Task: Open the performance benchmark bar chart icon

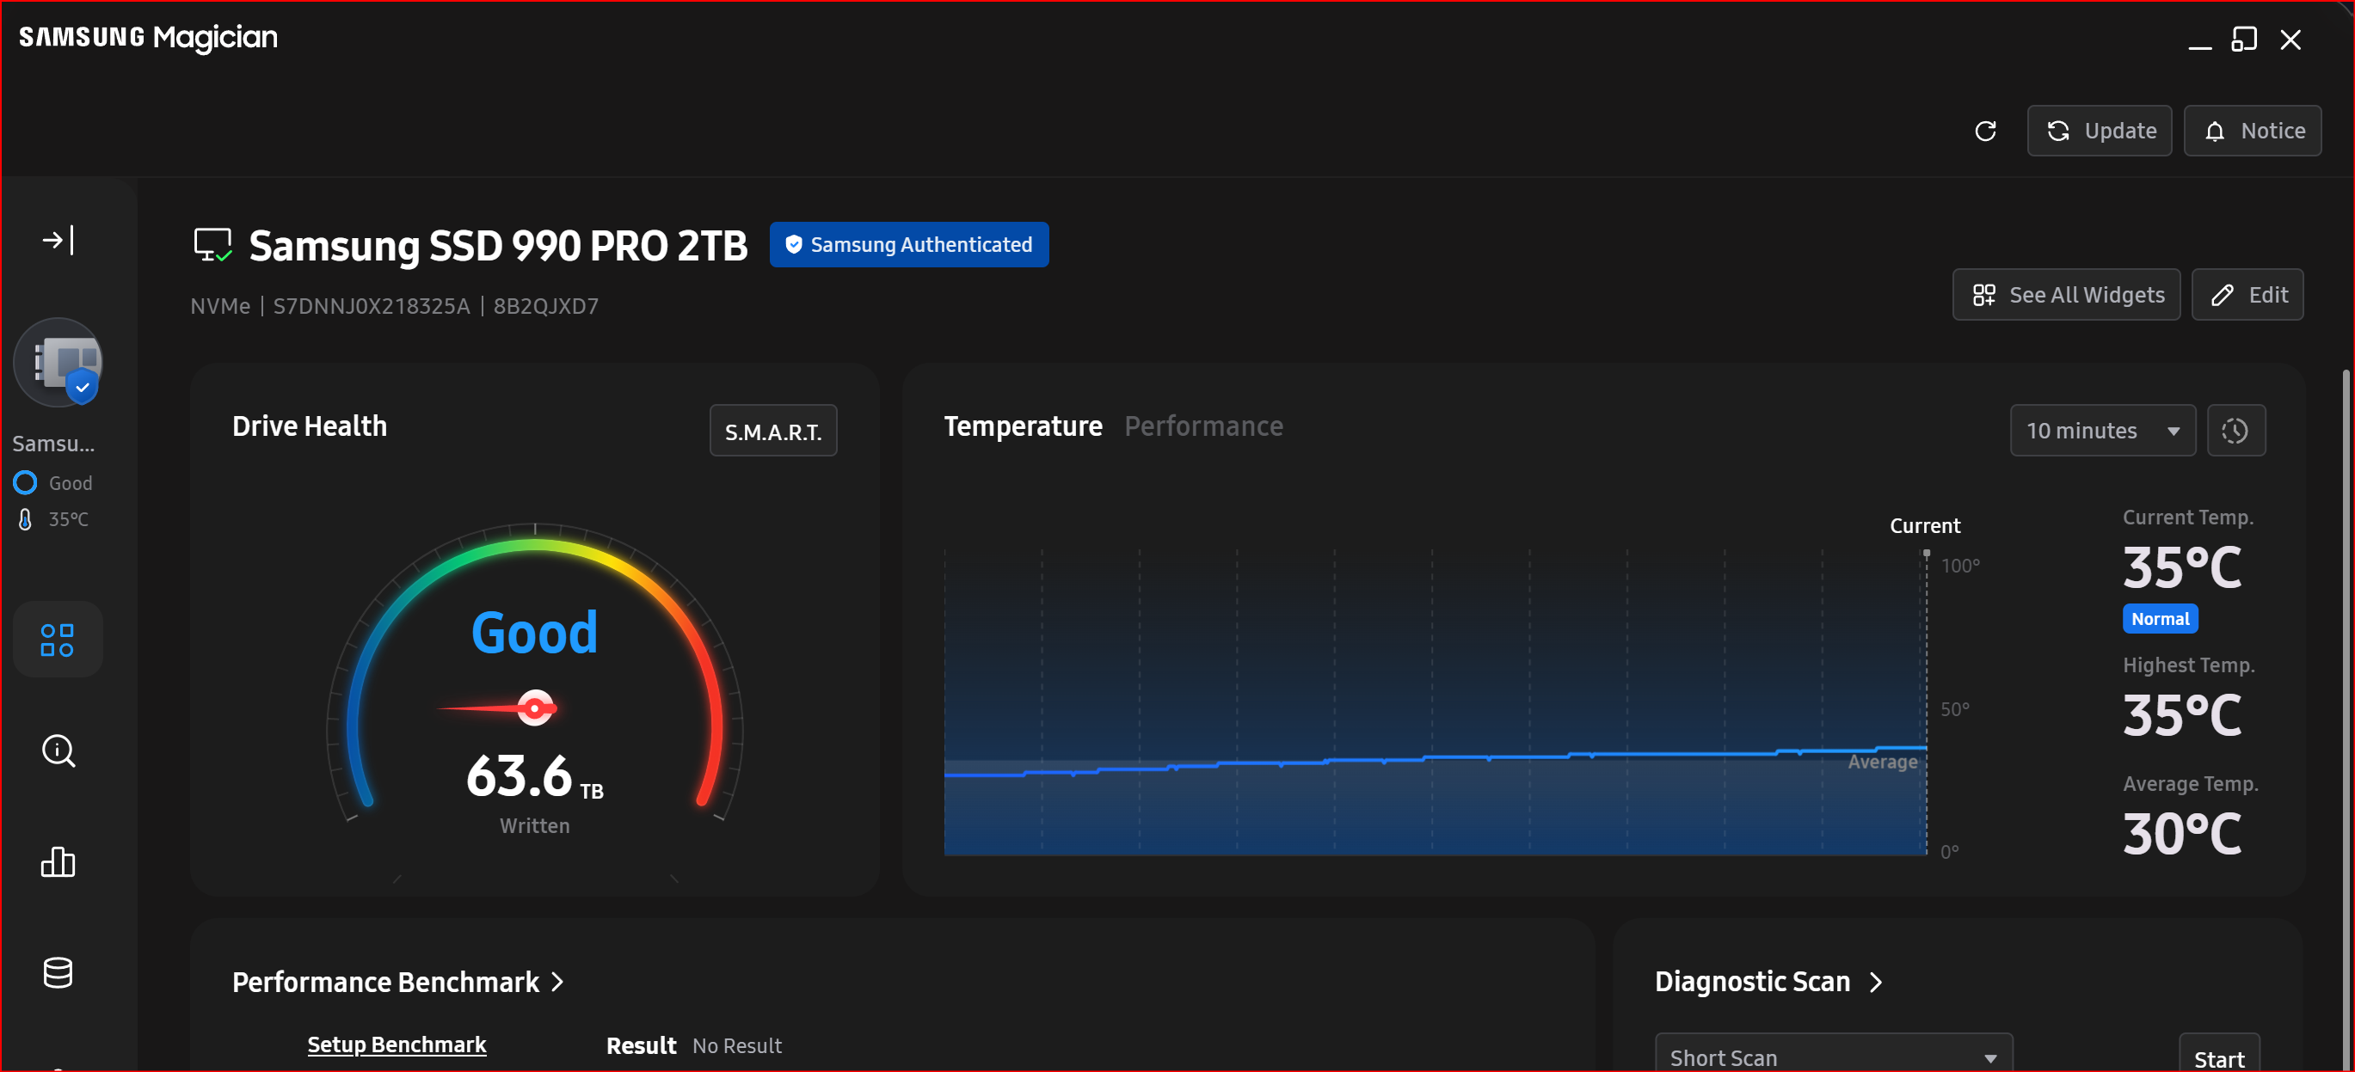Action: (58, 861)
